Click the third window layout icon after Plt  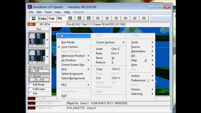pyautogui.click(x=89, y=18)
